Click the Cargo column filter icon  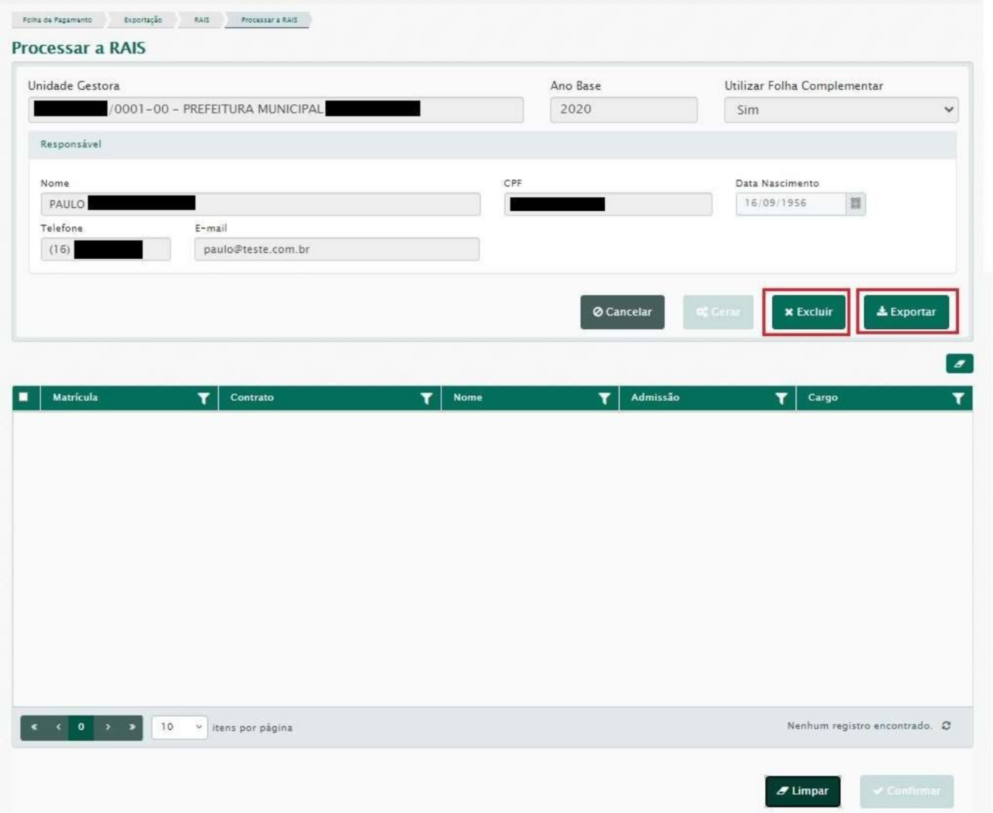point(958,398)
